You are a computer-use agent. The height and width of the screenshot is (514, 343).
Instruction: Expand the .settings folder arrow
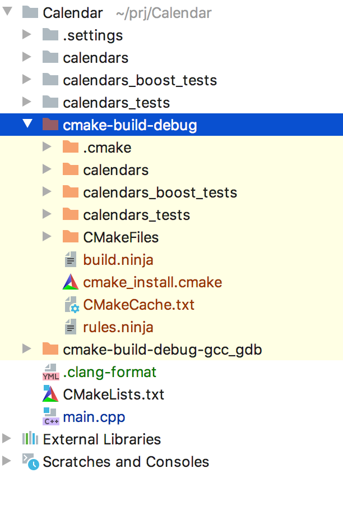[x=26, y=34]
